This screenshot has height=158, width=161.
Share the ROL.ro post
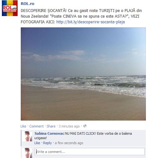pos(51,126)
